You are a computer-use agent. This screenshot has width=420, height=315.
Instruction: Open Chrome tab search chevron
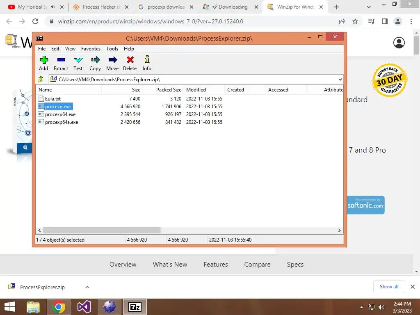pyautogui.click(x=369, y=7)
